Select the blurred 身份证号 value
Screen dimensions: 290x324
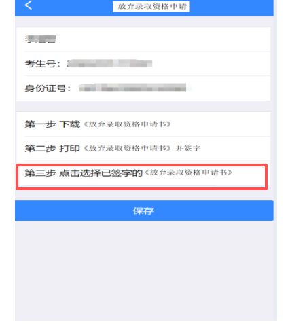coord(135,88)
